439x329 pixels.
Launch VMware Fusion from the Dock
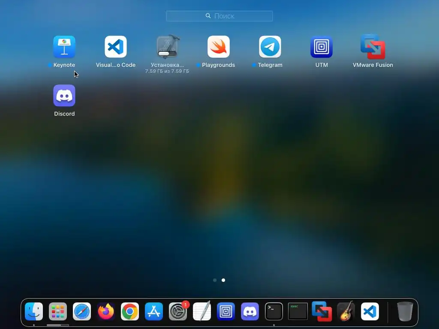coord(322,311)
